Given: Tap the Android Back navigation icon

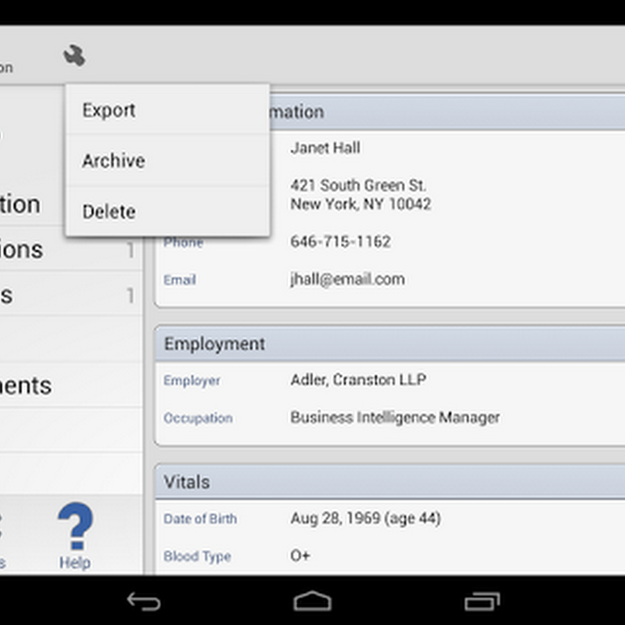Looking at the screenshot, I should coord(144,601).
